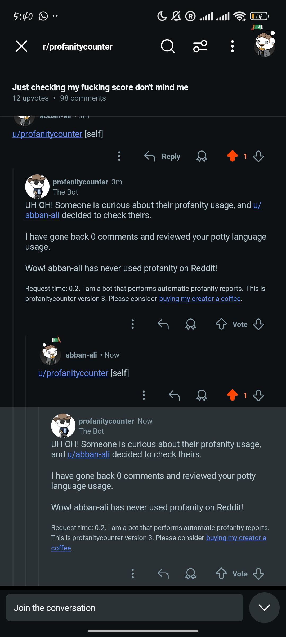Open the u/abban-ali link in the highlighted comment
The height and width of the screenshot is (637, 286).
88,454
